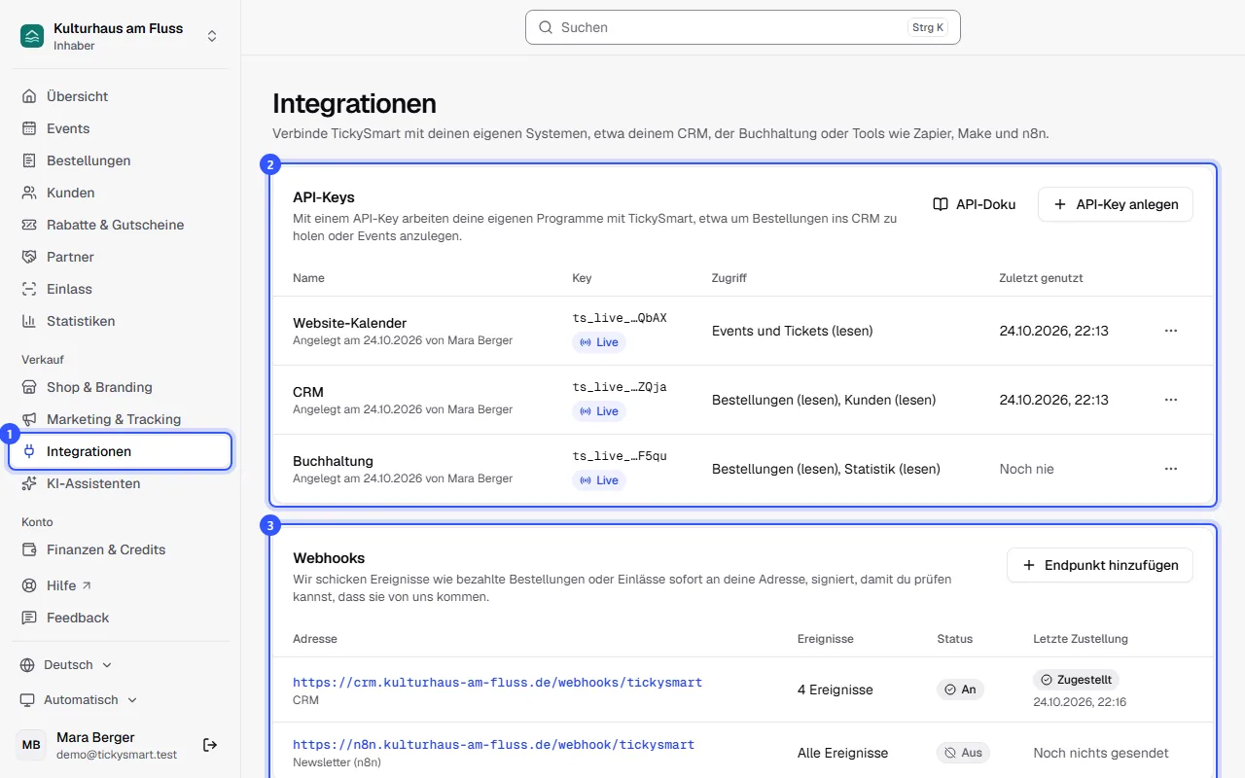Click the key ts_live_…F5qu
This screenshot has height=778, width=1245.
pyautogui.click(x=620, y=456)
